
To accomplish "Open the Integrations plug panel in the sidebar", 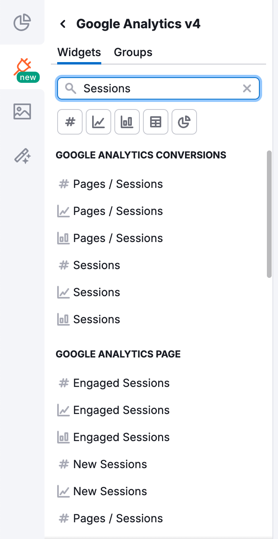I will click(x=23, y=67).
